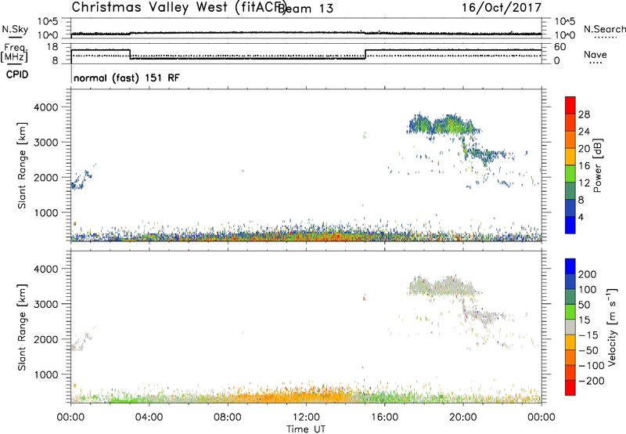Click the '200' label on Velocity colorbar
Viewport: 626px width, 434px height.
click(x=588, y=274)
